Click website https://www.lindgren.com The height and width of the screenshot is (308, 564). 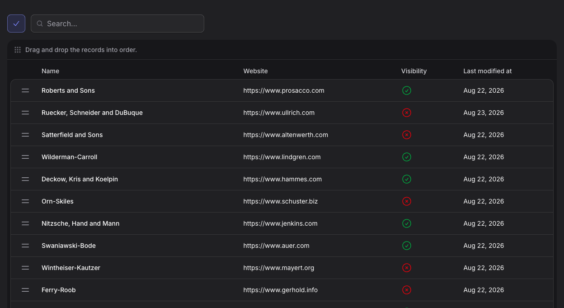[282, 157]
